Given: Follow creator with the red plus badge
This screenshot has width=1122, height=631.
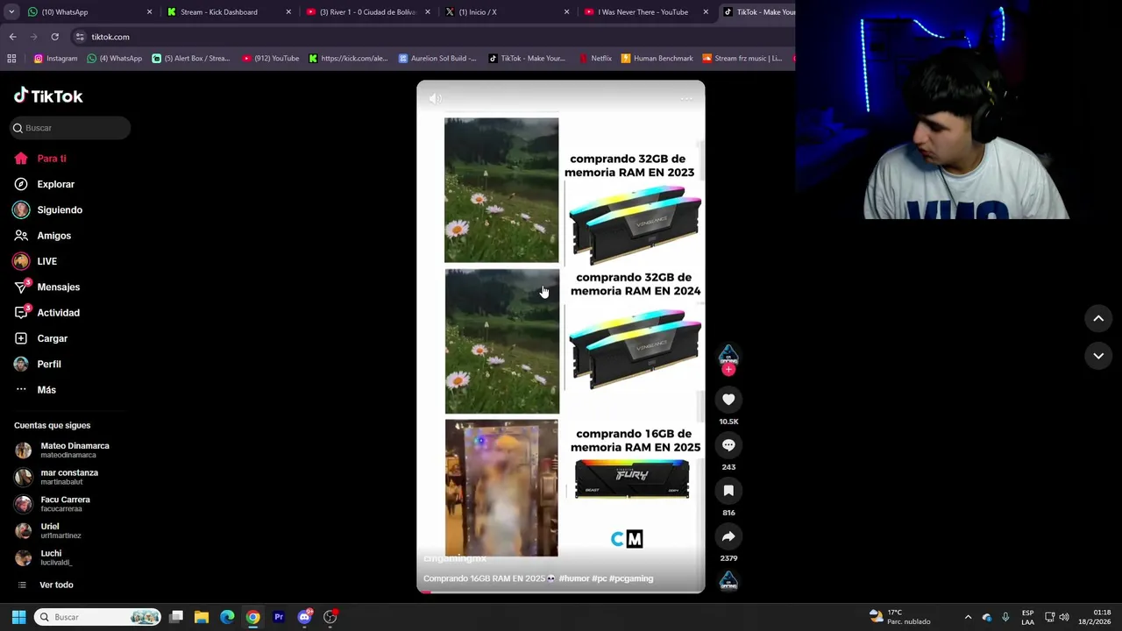Looking at the screenshot, I should click(728, 370).
